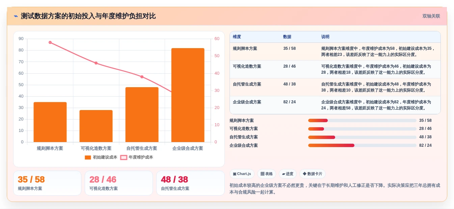The width and height of the screenshot is (454, 209).
Task: Click the lightning icon beside the title
Action: (x=16, y=16)
